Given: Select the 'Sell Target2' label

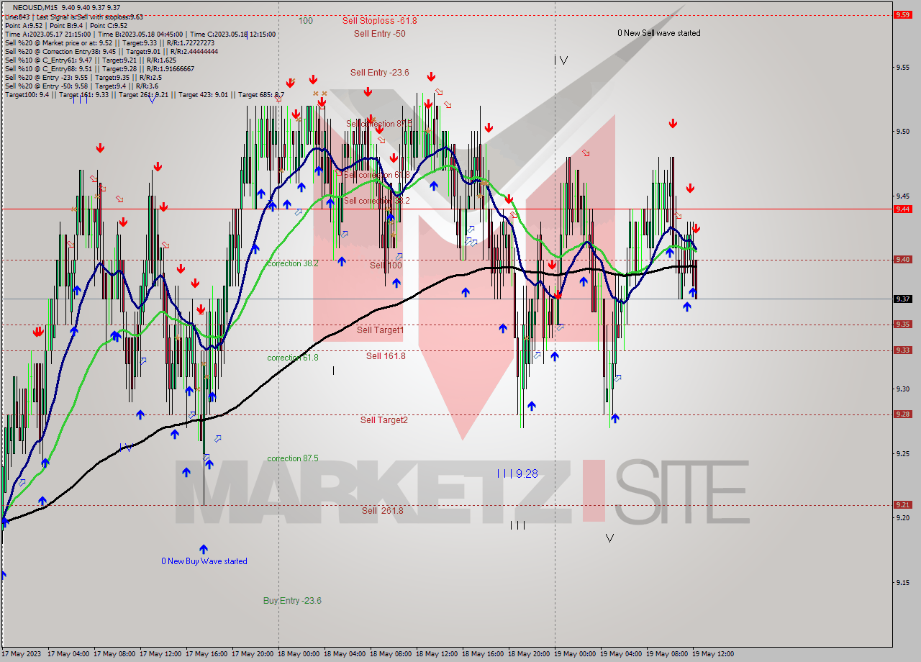Looking at the screenshot, I should (384, 420).
